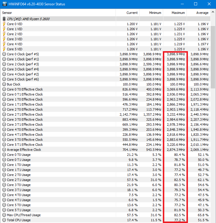Click the icon beside Total CPU Usage
The height and width of the screenshot is (223, 216).
click(4, 220)
